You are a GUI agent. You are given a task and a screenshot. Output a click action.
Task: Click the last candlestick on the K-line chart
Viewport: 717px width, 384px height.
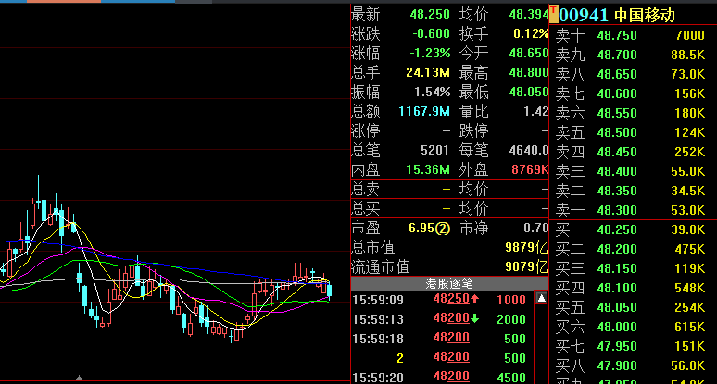click(329, 289)
